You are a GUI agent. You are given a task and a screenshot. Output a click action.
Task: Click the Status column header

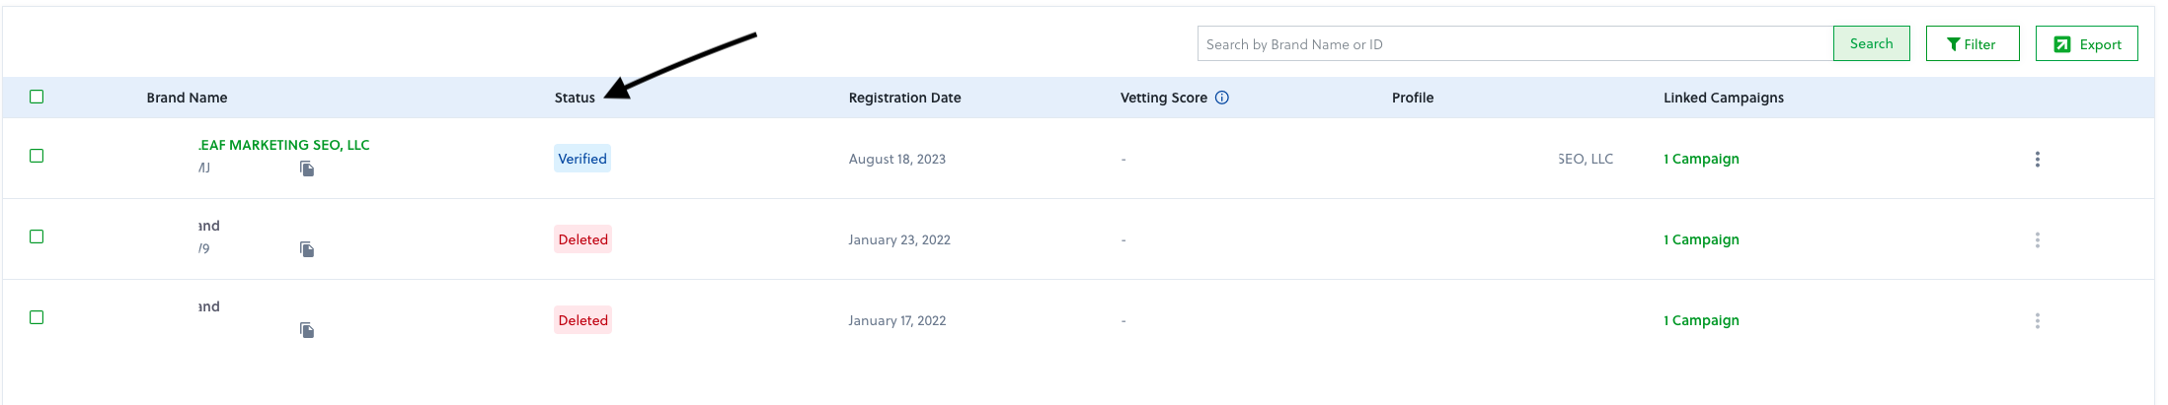575,98
